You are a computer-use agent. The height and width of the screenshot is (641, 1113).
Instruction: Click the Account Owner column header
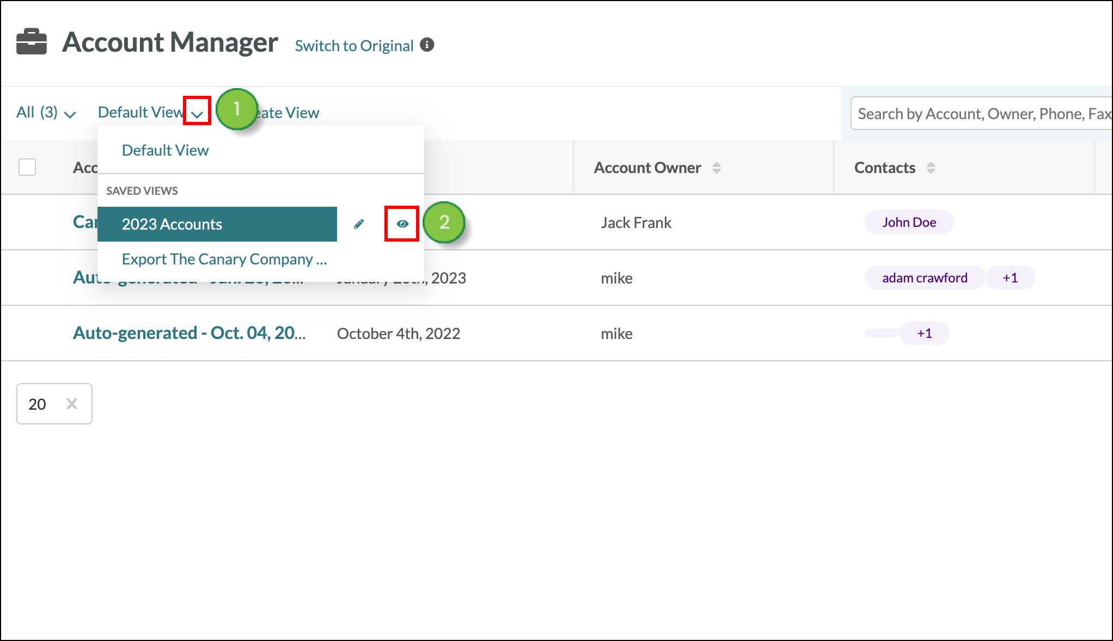647,168
